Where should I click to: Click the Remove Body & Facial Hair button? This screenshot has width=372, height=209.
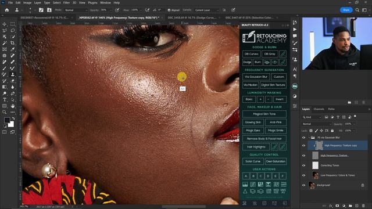pyautogui.click(x=264, y=139)
